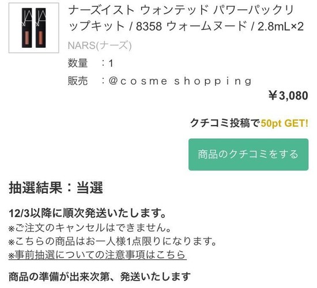Open the ナーズイスト ウォンテッド パワーパックリップキット product title
The width and height of the screenshot is (317, 288).
click(x=186, y=18)
